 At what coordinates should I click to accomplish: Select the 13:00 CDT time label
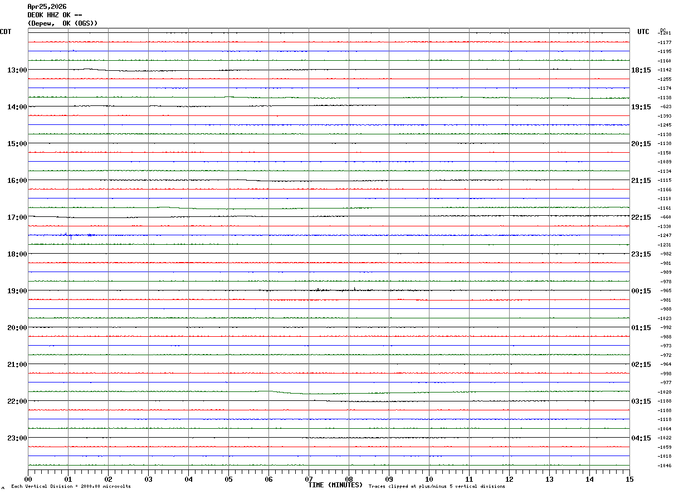click(17, 70)
